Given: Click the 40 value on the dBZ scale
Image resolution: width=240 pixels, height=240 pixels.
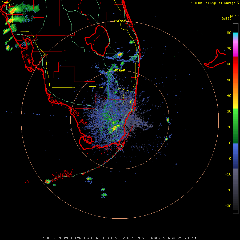Looking at the screenshot, I should click(229, 96).
